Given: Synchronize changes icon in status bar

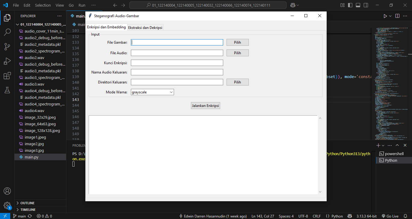Looking at the screenshot, I should click(30, 216).
